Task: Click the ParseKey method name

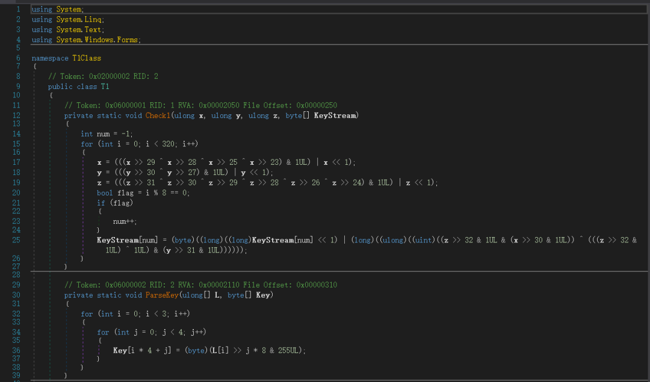Action: [x=162, y=295]
